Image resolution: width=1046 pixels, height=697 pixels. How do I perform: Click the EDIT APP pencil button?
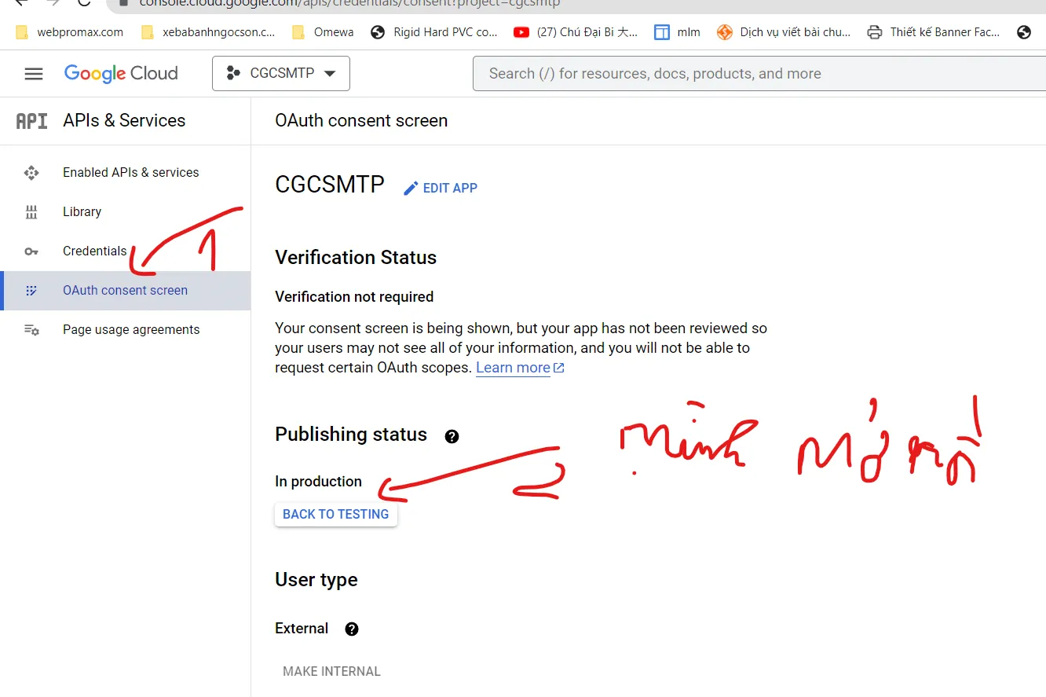tap(441, 189)
